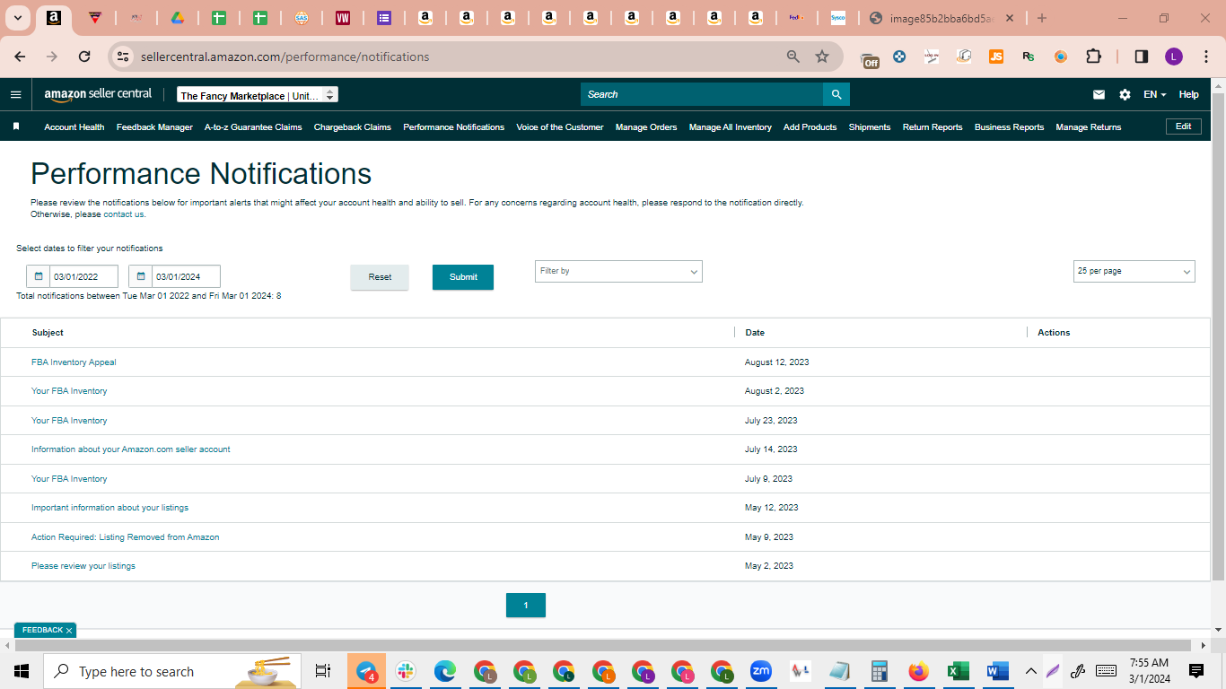Screen dimensions: 1226x689
Task: Open the Calculator from the taskbar
Action: [879, 671]
